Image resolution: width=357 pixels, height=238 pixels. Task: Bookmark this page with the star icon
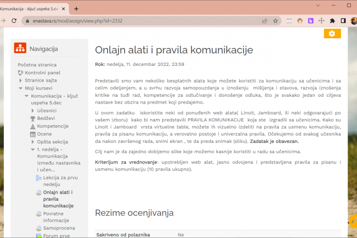276,21
